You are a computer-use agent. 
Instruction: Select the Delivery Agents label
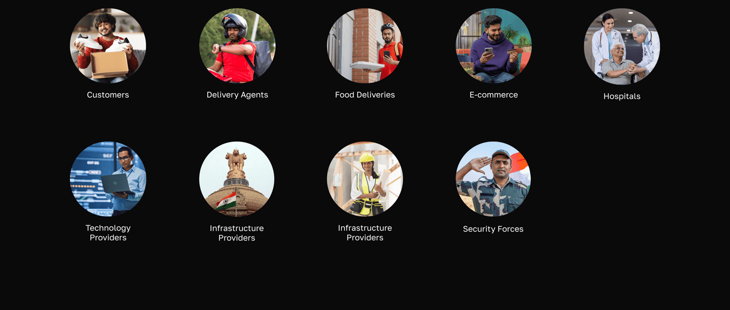click(237, 95)
